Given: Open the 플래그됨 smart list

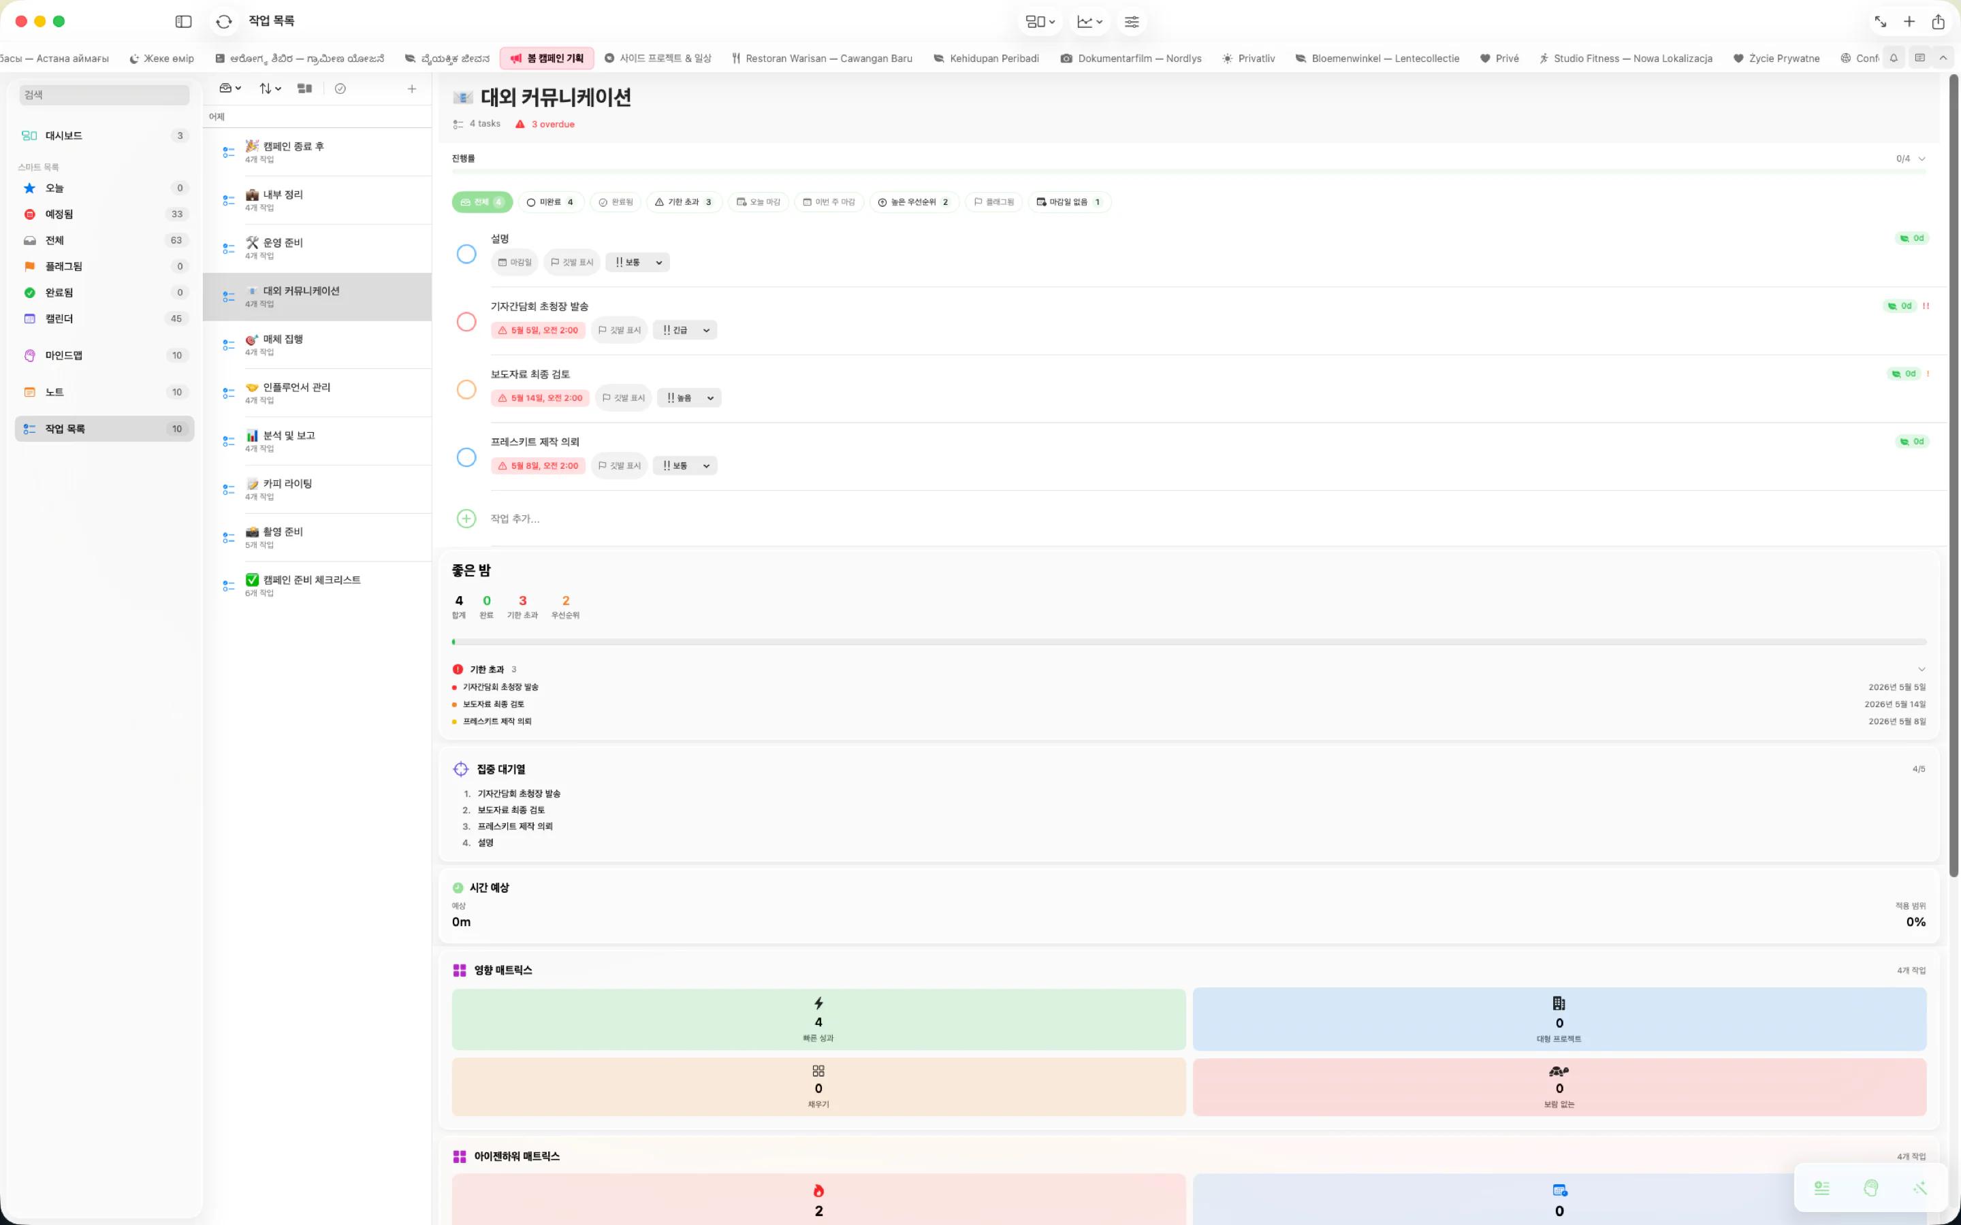Looking at the screenshot, I should [x=105, y=267].
